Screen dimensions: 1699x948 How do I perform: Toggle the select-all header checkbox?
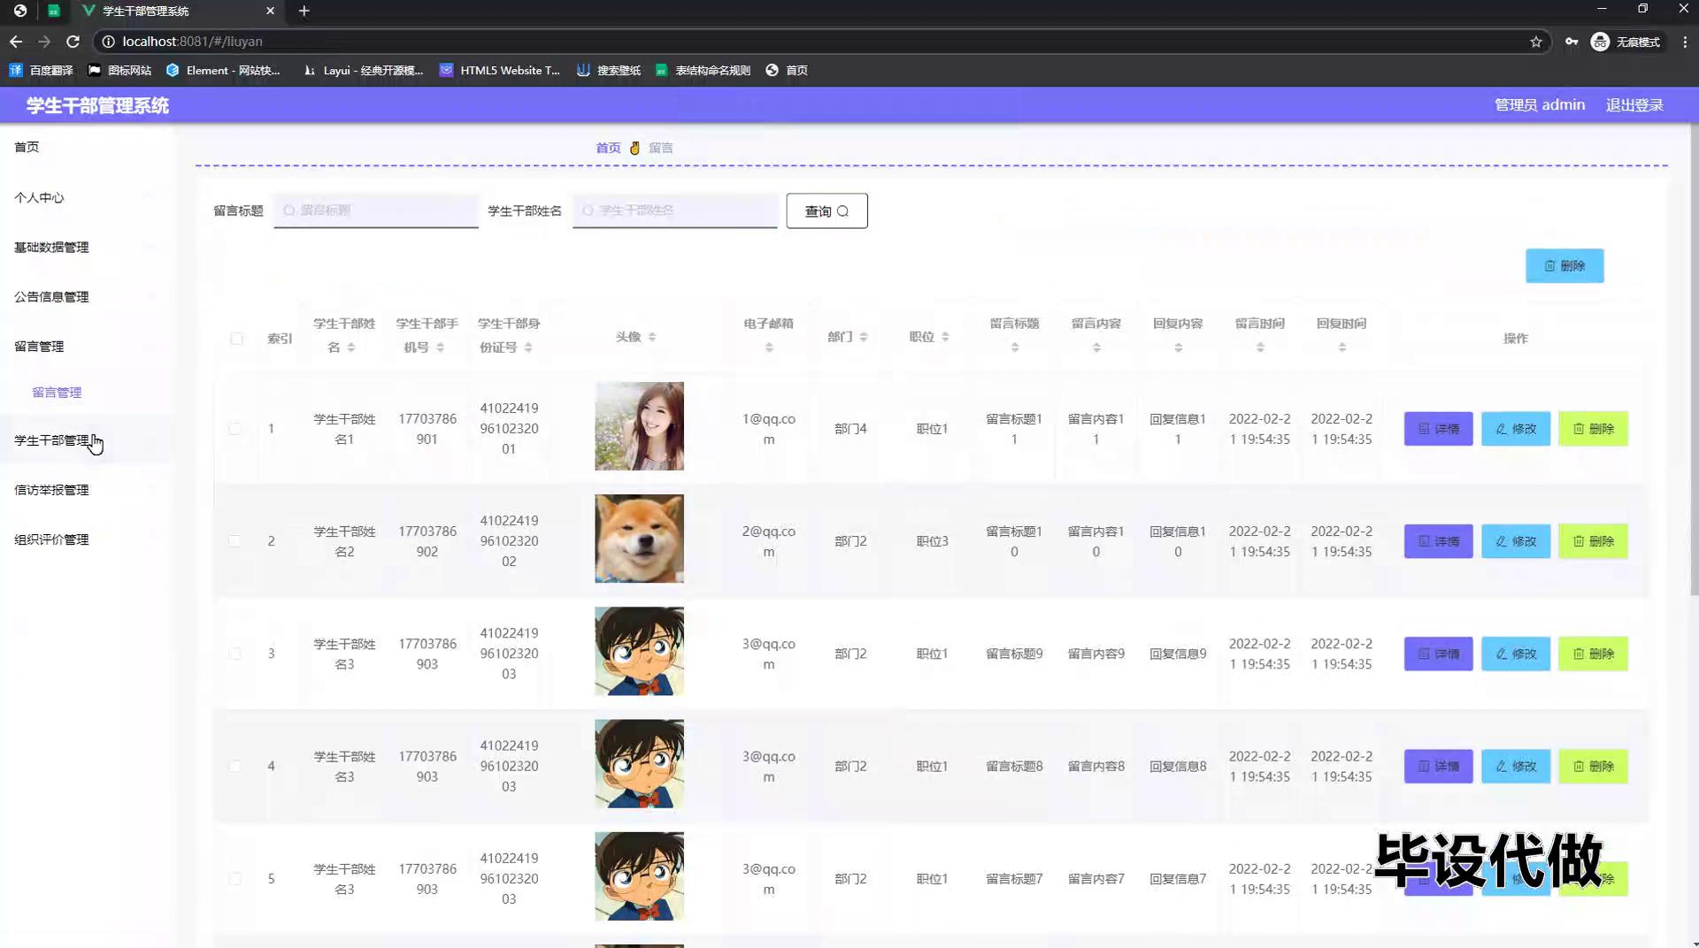tap(236, 338)
